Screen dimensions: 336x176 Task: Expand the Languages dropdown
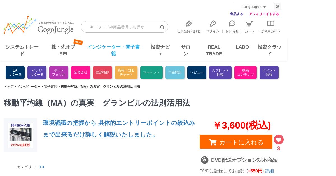point(254,7)
